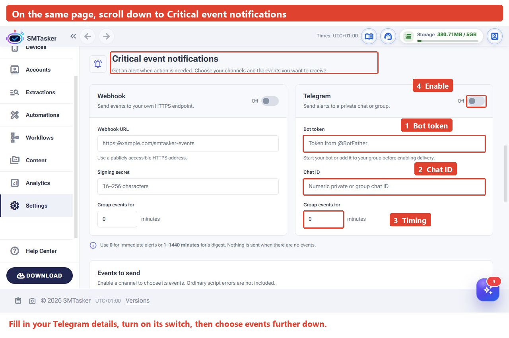The image size is (509, 338).
Task: Click the SMTasker robot logo
Action: pyautogui.click(x=15, y=37)
